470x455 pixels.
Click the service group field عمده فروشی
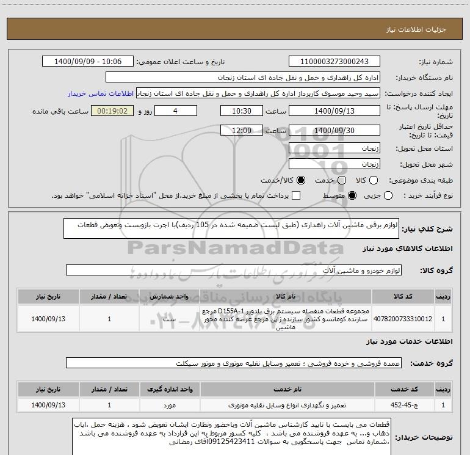point(234,363)
